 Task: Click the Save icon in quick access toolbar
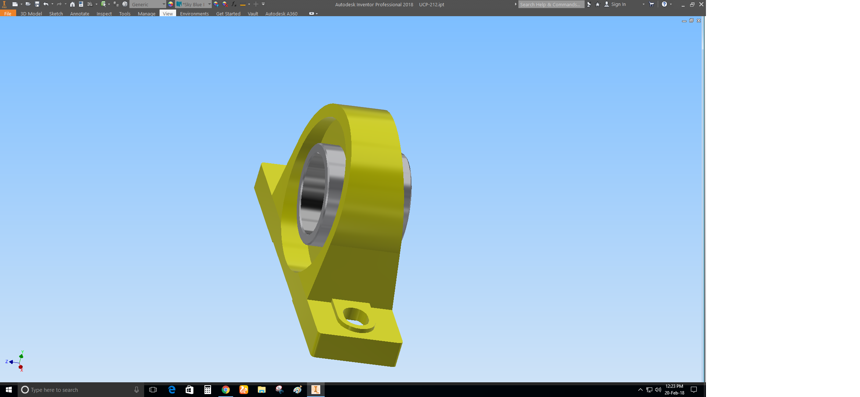tap(37, 4)
